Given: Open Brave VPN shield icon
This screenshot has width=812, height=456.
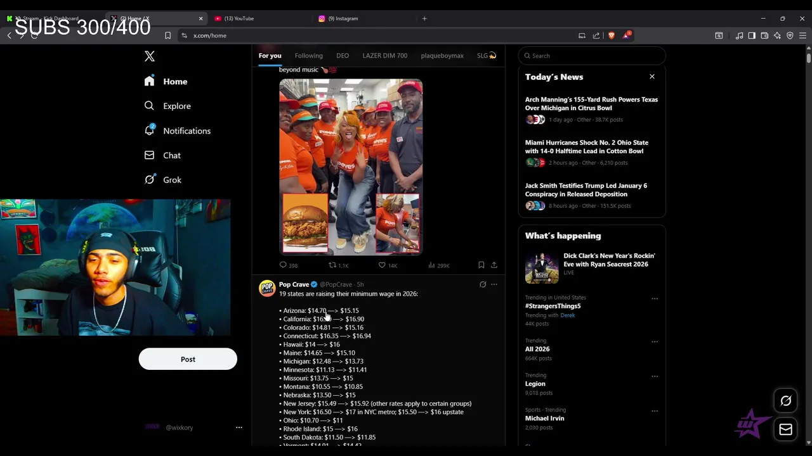Looking at the screenshot, I should coord(790,35).
